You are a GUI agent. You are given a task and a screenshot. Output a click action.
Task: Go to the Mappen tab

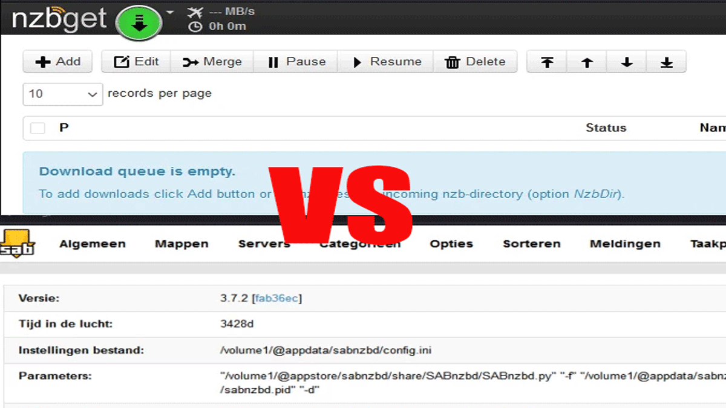181,244
